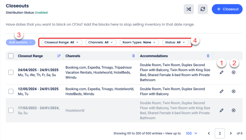The width and height of the screenshot is (246, 140).
Task: Delete the 24/04/2025 closeout row
Action: pos(233,72)
